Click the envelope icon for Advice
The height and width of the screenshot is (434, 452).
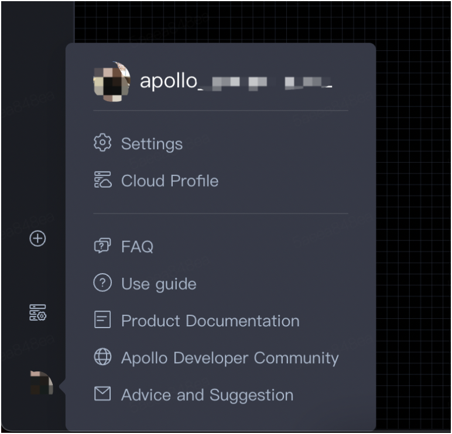click(102, 394)
